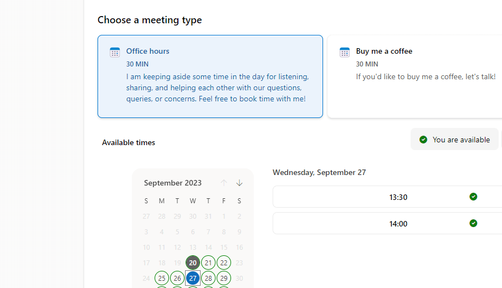Select the 14:00 time slot
Viewport: 502px width, 288px height.
(x=387, y=223)
